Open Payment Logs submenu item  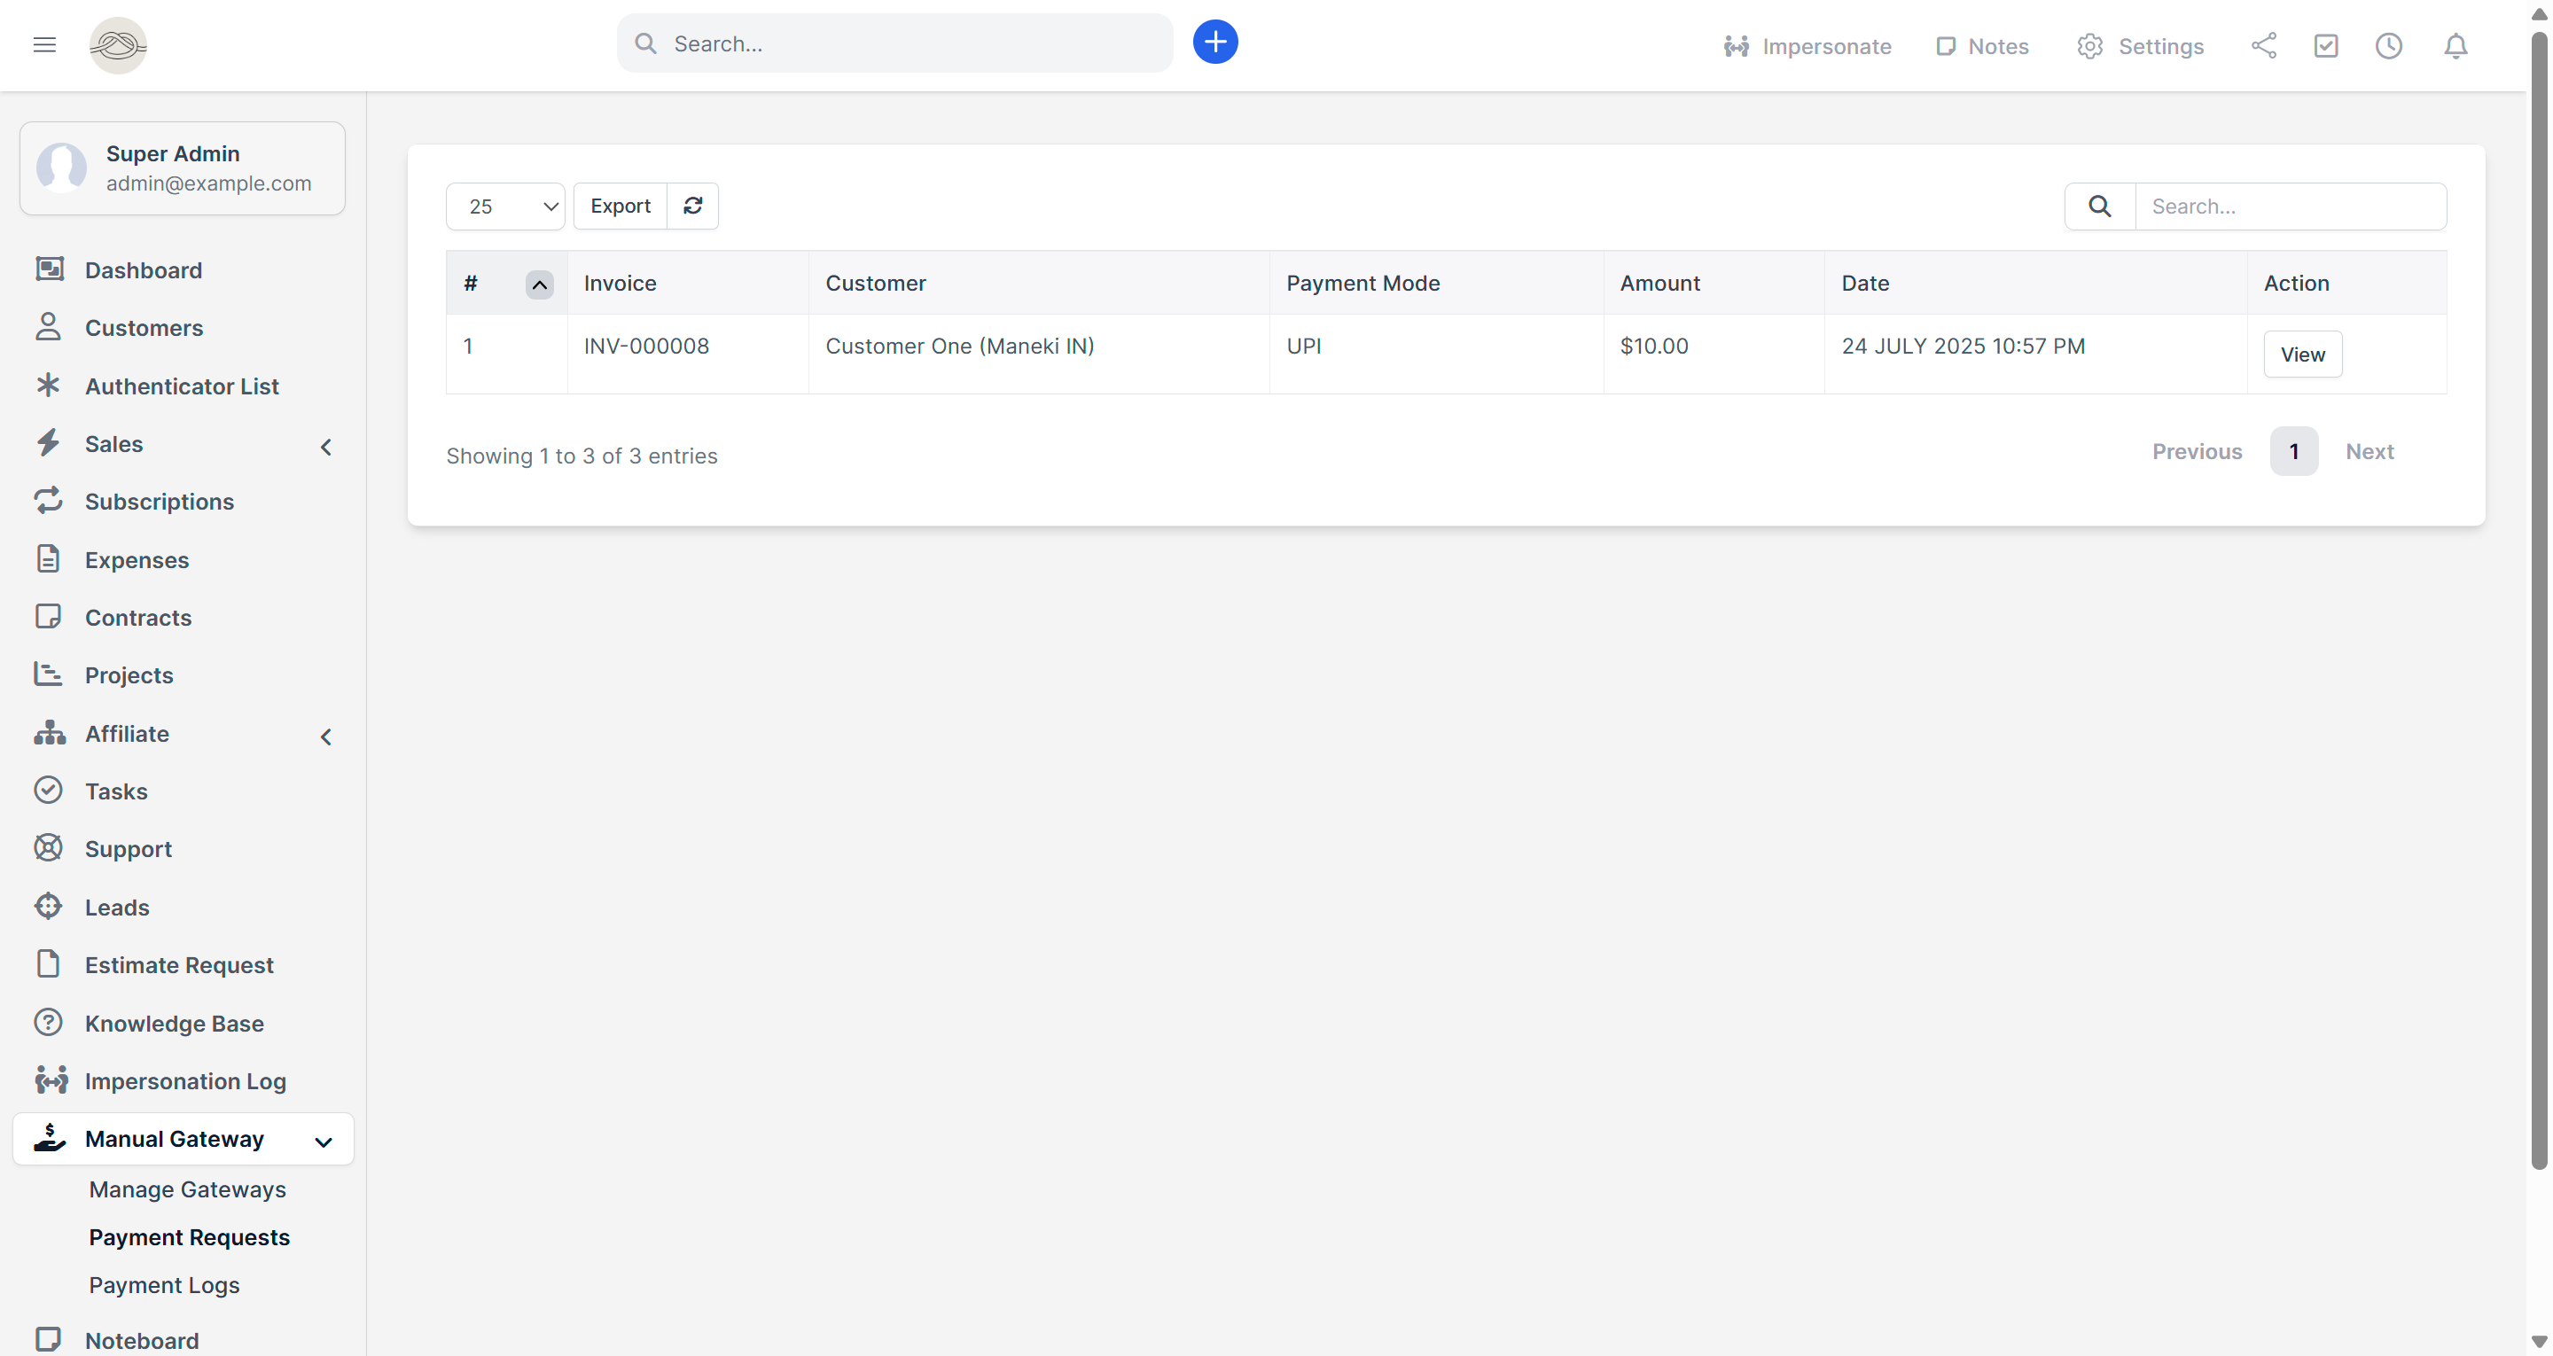click(x=165, y=1284)
